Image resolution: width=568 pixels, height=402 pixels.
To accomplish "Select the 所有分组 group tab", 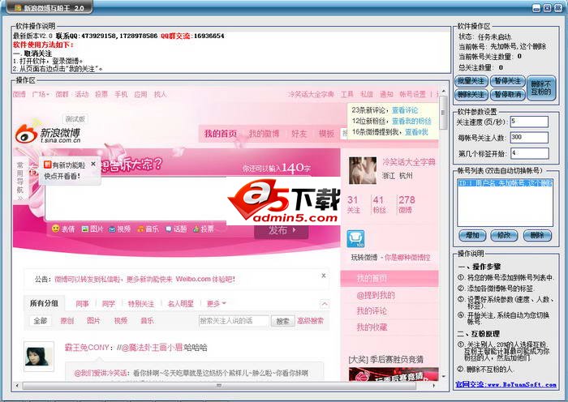I will point(44,303).
